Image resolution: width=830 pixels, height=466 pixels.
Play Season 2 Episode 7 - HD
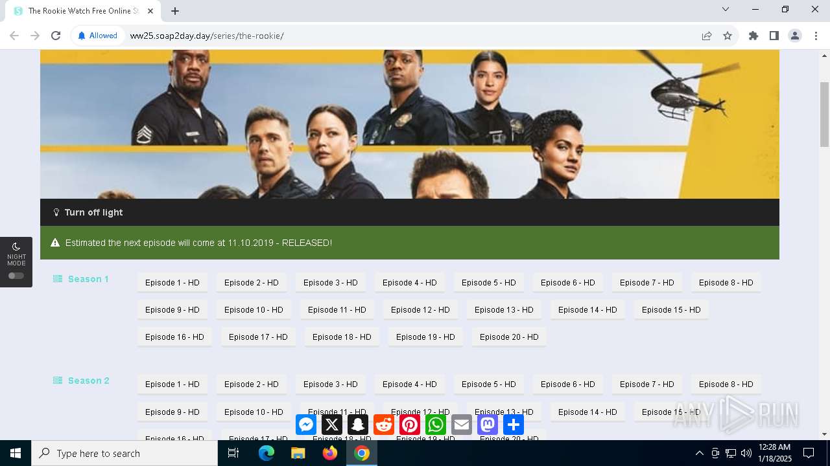(x=647, y=384)
